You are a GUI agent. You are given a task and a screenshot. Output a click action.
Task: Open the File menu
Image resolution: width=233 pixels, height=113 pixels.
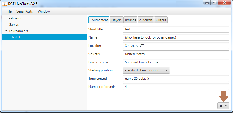(x=9, y=11)
